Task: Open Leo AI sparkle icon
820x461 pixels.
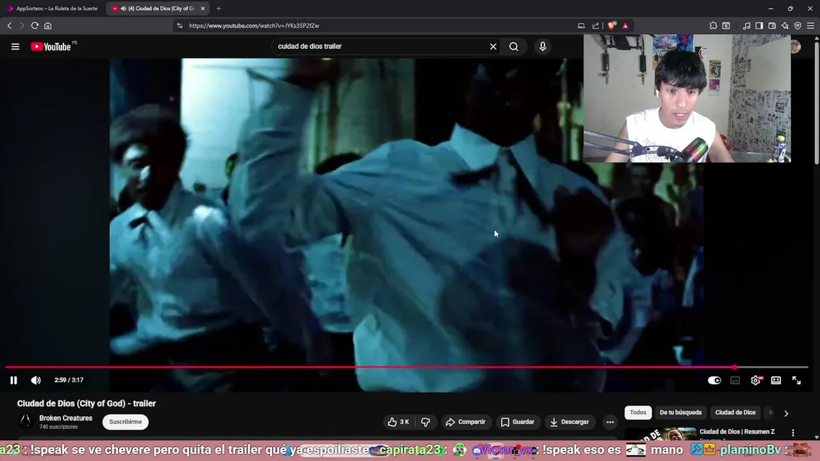Action: 785,26
